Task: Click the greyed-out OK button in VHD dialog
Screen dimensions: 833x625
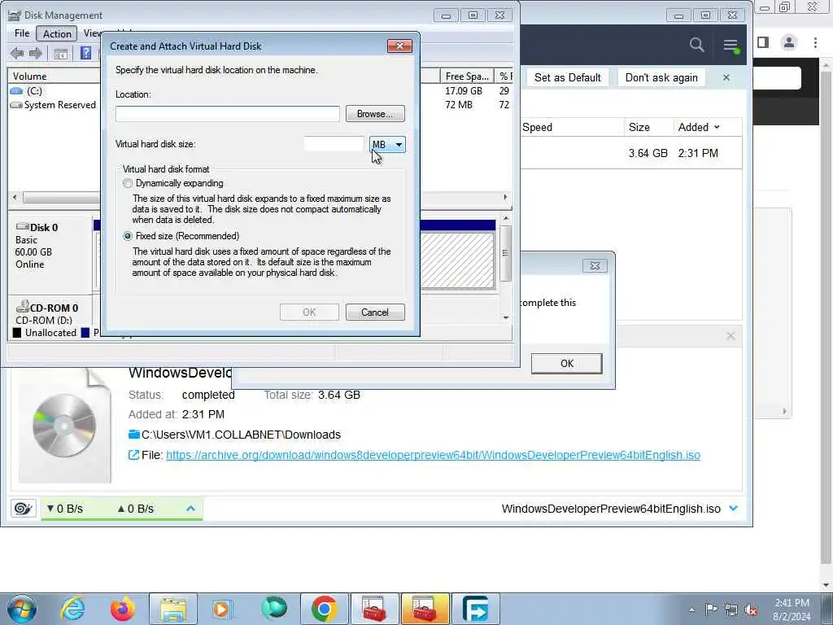Action: point(309,312)
